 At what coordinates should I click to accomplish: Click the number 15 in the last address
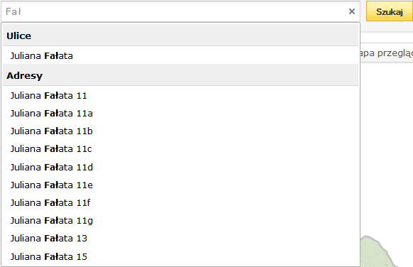(x=82, y=256)
